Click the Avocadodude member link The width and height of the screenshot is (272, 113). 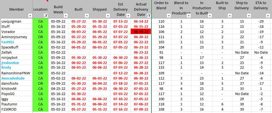coord(13,78)
